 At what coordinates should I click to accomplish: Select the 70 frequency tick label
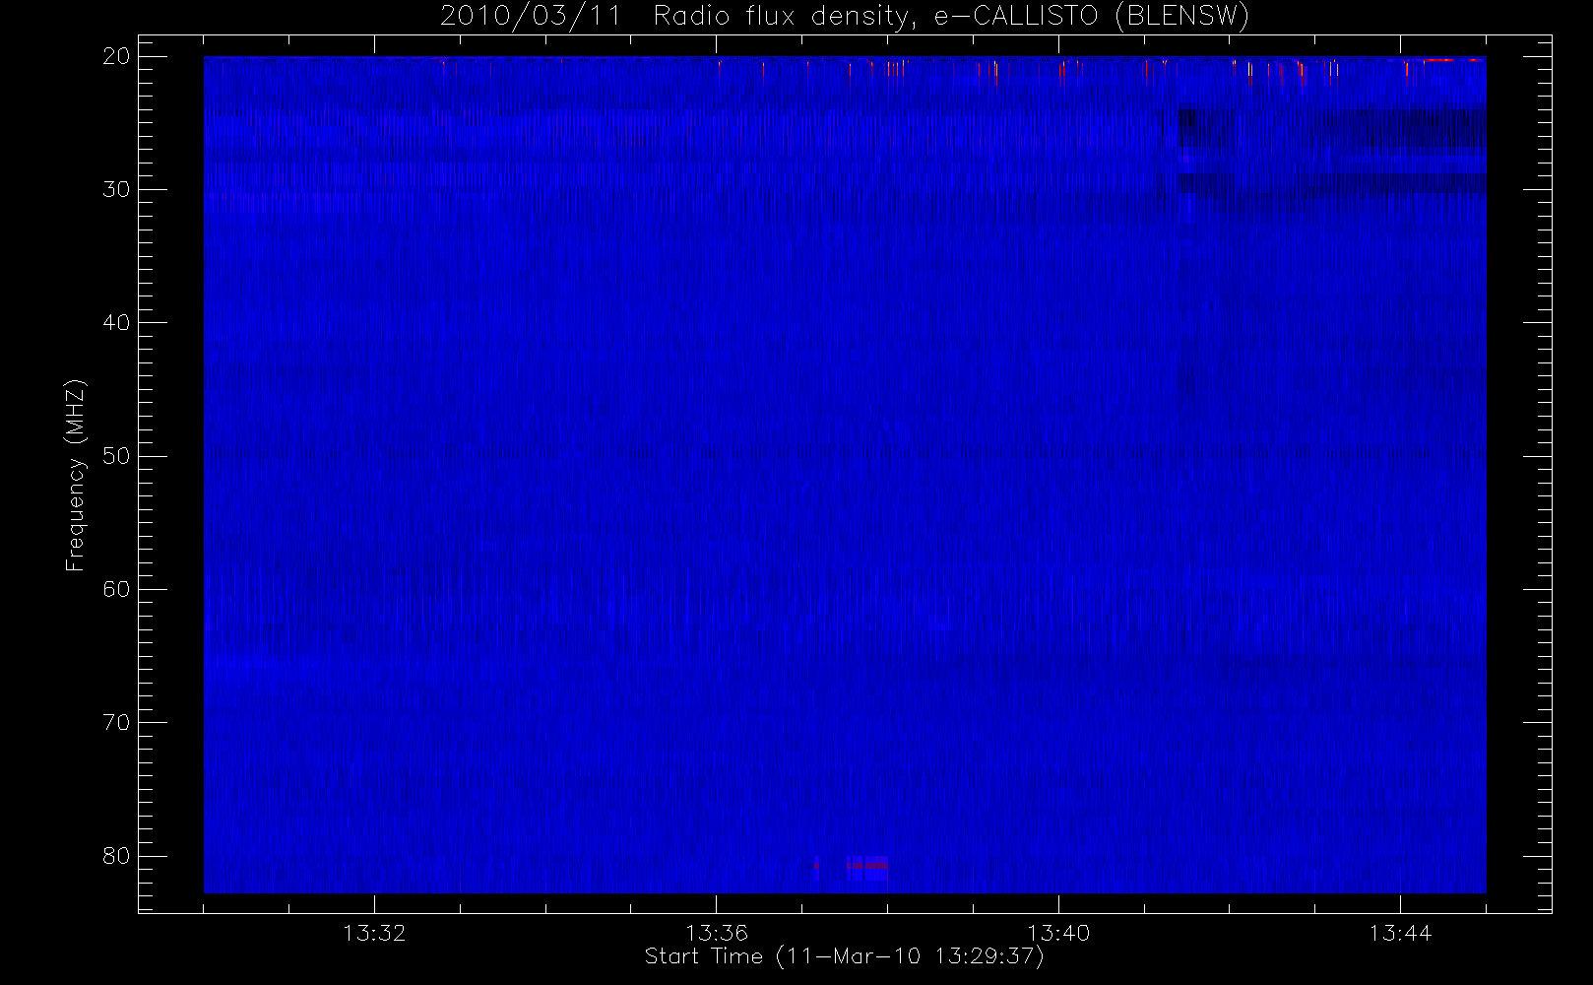pos(116,722)
